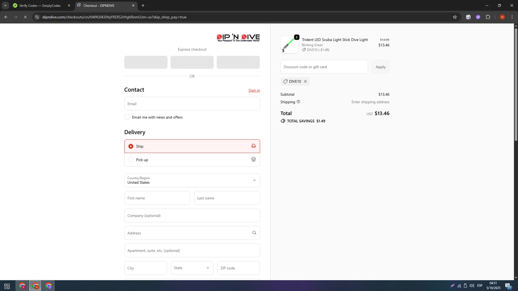Bookmark this page with star icon
Viewport: 518px width, 291px height.
[x=455, y=17]
